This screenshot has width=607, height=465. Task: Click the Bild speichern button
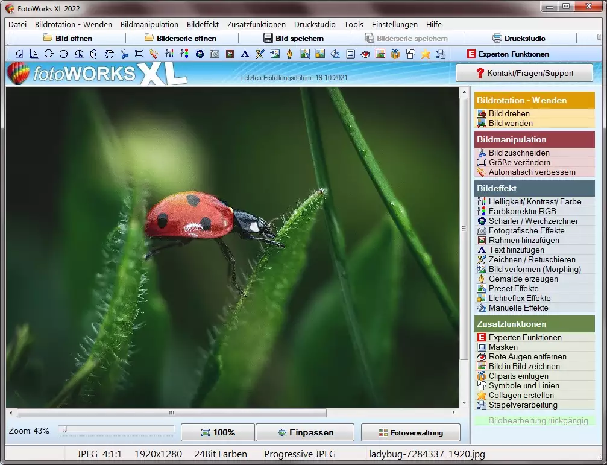[294, 38]
